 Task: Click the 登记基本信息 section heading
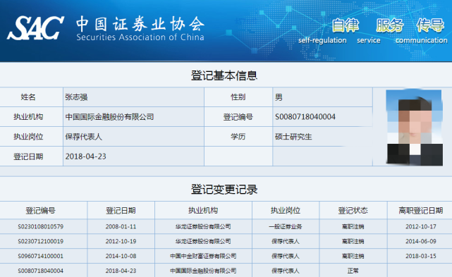point(224,75)
